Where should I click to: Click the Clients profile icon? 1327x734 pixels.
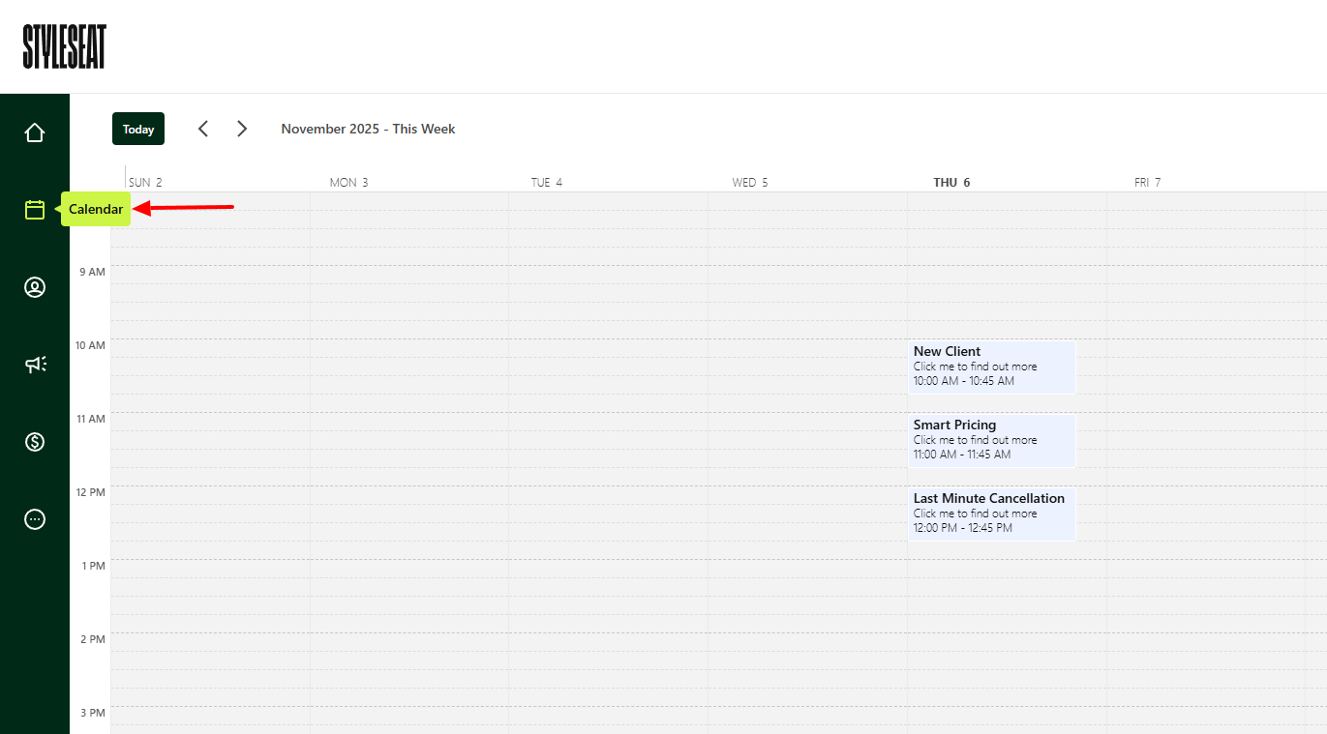35,286
